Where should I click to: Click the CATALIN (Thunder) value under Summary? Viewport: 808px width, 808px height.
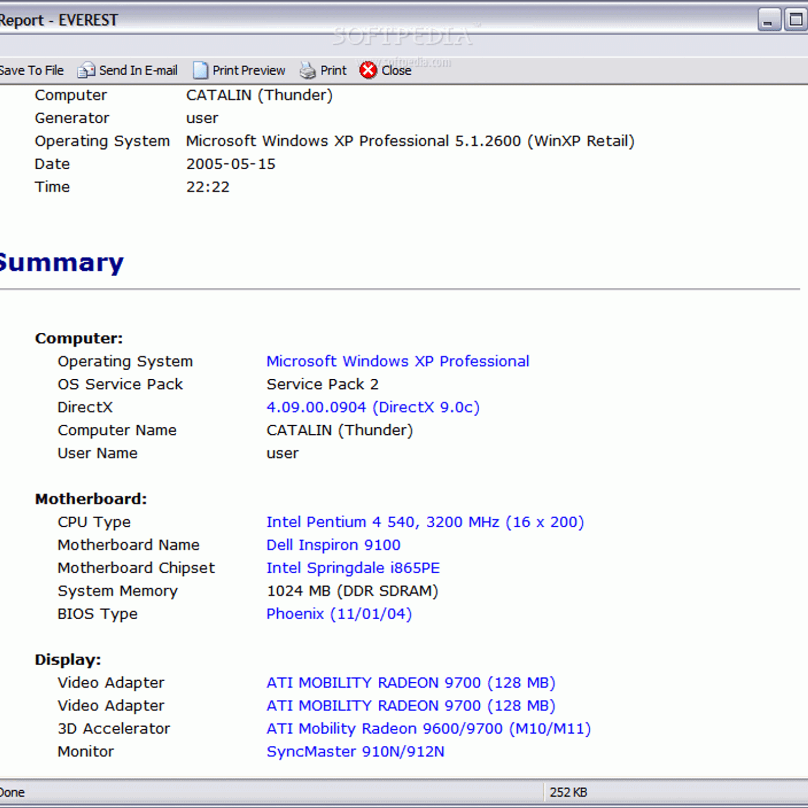point(339,430)
